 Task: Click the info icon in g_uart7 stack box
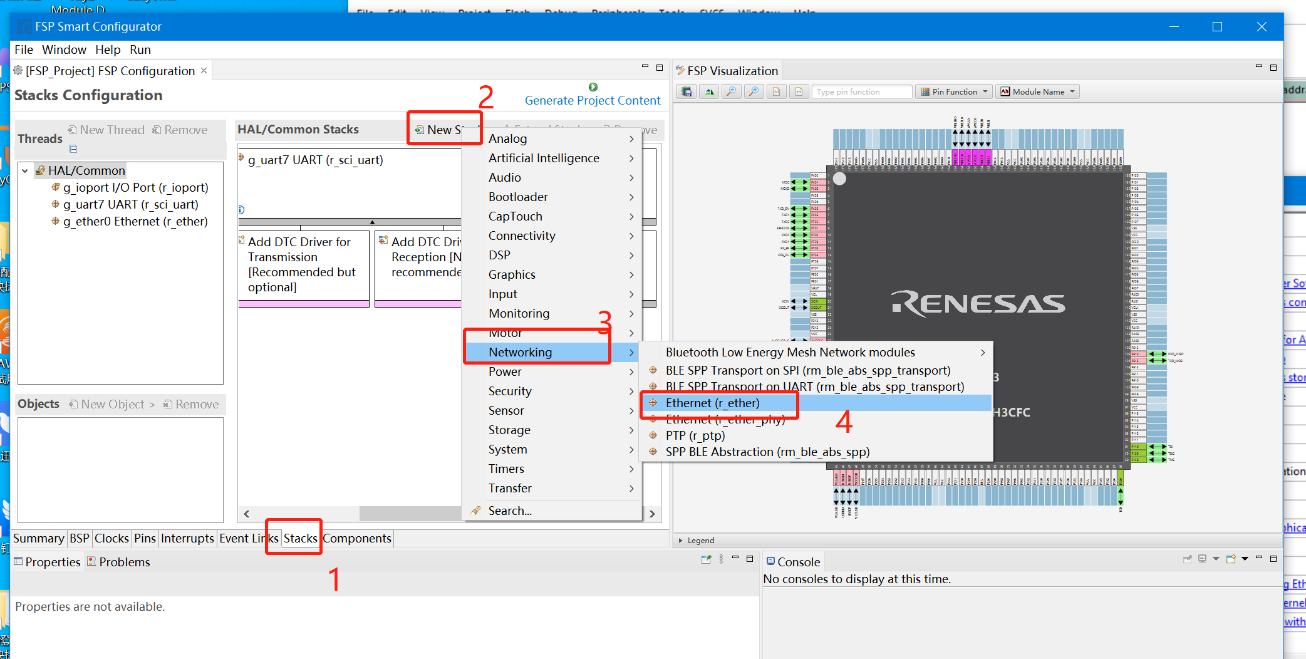click(x=241, y=210)
